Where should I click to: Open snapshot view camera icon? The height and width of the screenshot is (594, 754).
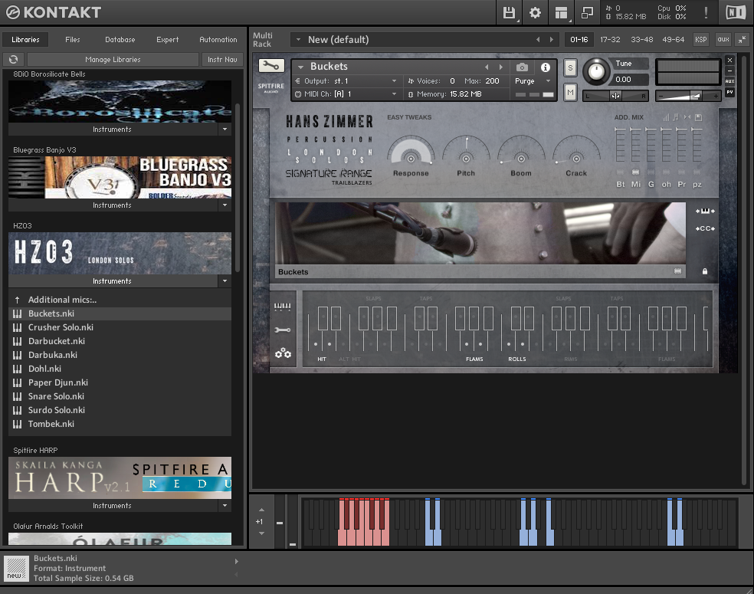pyautogui.click(x=523, y=67)
